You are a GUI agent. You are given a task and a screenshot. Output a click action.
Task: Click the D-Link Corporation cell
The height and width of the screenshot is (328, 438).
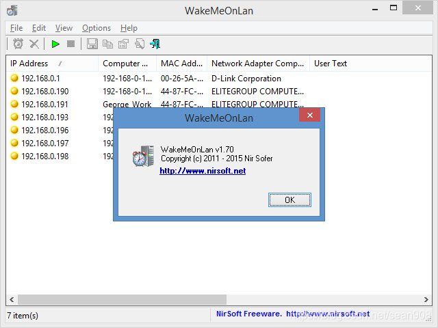point(246,79)
